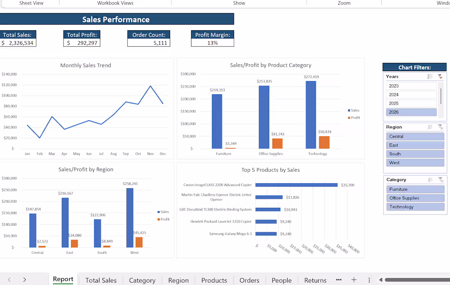Image resolution: width=450 pixels, height=285 pixels.
Task: Open the Products sheet tab
Action: 214,280
